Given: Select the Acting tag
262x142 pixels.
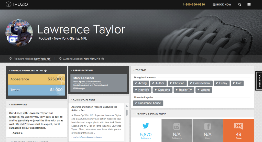Looking at the screenshot, I should point(141,83).
